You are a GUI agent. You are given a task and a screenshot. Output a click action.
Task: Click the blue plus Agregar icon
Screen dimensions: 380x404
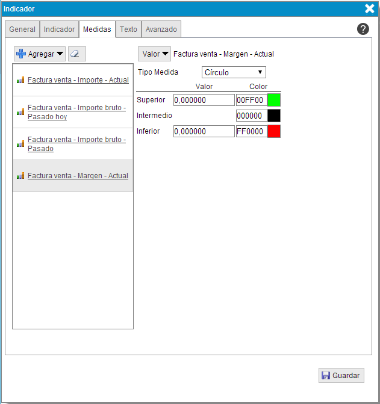coord(21,54)
